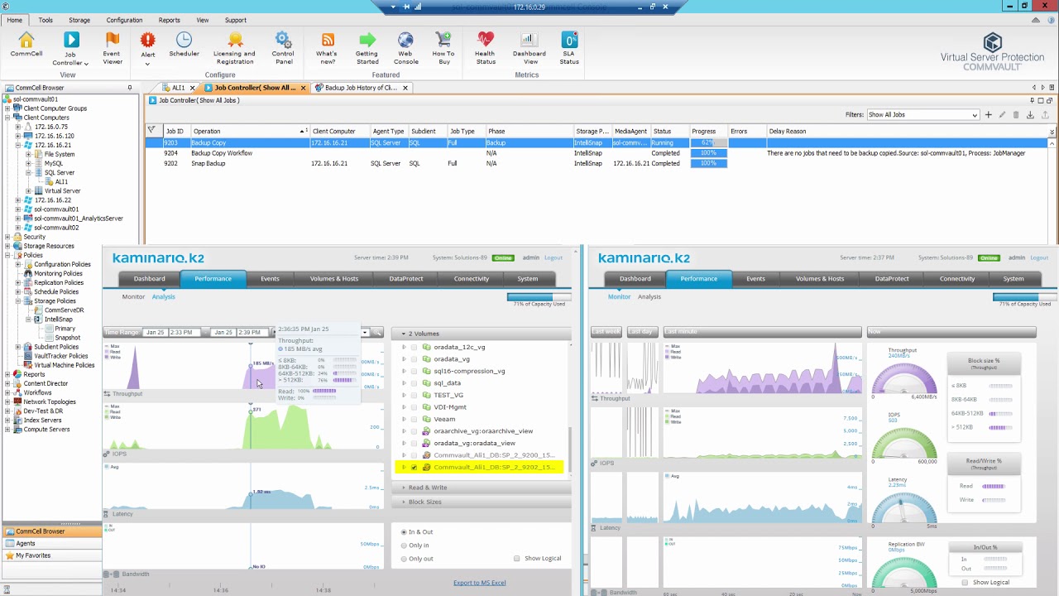Viewport: 1059px width, 596px height.
Task: Select the In & Out radio button
Action: (404, 532)
